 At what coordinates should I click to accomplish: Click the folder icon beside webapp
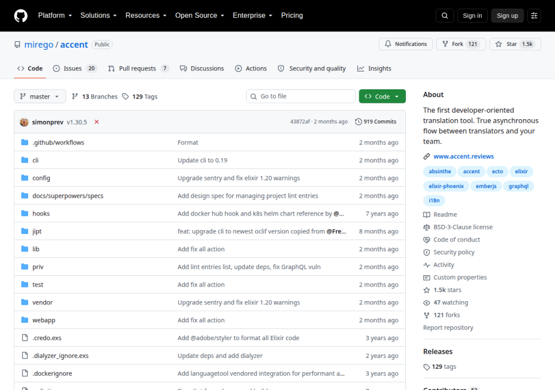tap(24, 320)
